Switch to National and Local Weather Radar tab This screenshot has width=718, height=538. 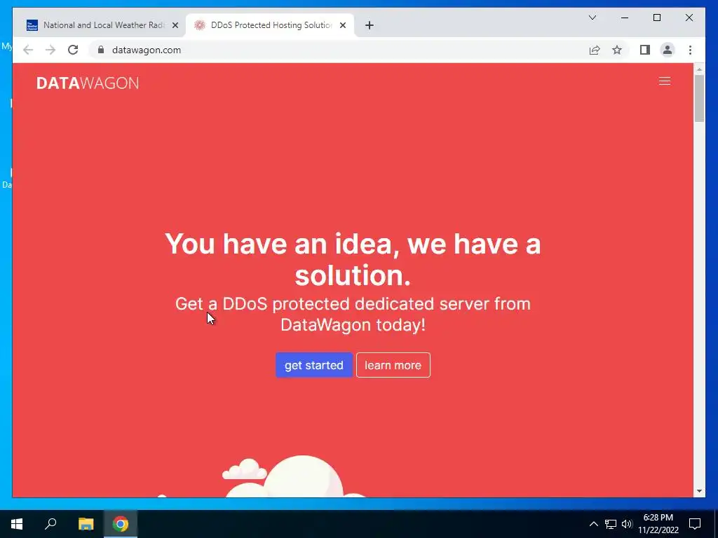click(x=103, y=25)
